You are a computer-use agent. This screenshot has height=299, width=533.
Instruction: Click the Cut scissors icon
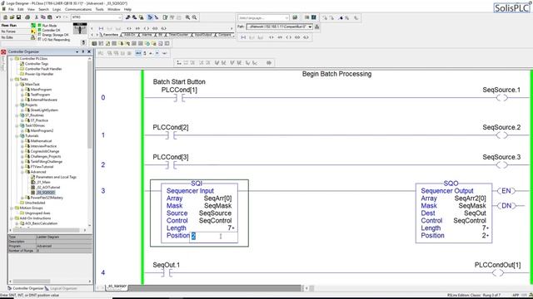(x=37, y=17)
